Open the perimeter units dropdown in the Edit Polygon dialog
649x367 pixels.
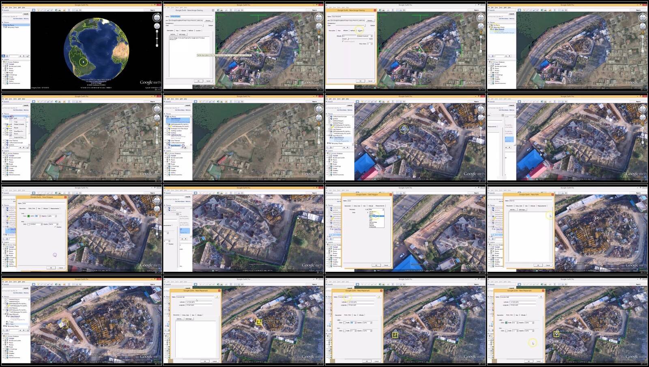pyautogui.click(x=376, y=209)
